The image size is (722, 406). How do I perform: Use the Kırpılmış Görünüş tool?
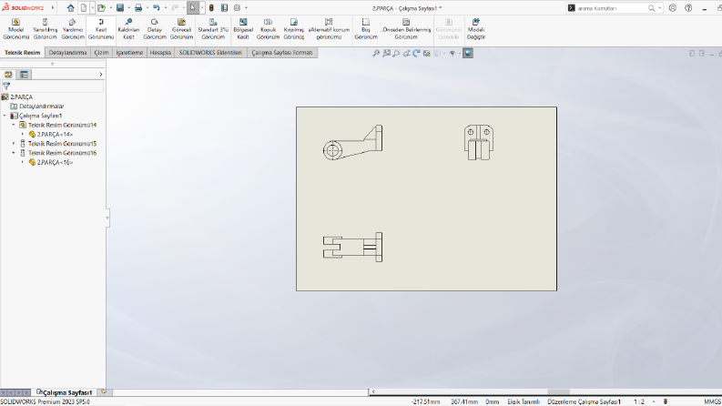293,29
